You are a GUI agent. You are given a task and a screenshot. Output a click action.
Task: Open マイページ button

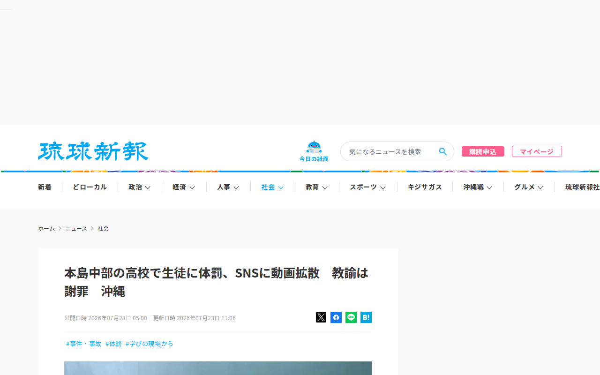tap(537, 151)
